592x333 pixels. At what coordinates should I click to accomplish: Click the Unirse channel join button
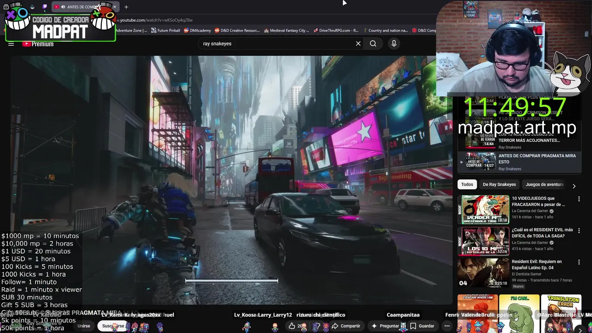point(84,326)
